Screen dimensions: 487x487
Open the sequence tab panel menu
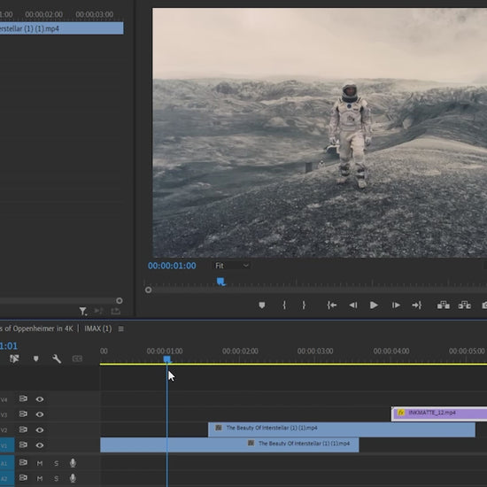coord(120,329)
